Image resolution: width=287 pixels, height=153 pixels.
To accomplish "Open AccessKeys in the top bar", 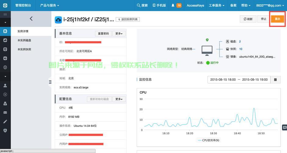I will 195,5.
